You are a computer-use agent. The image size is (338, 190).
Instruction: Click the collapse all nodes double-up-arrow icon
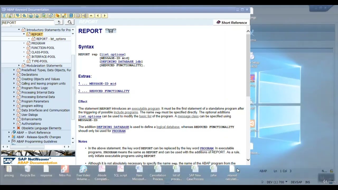tap(24, 16)
